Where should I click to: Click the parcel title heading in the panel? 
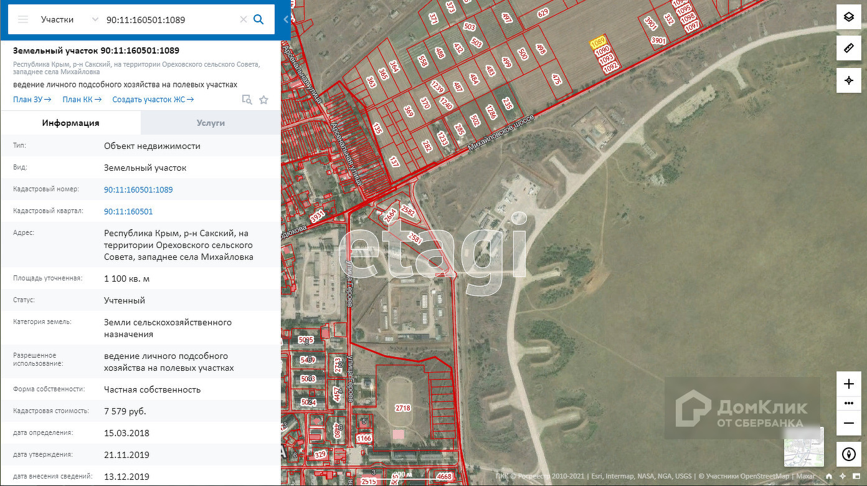click(x=96, y=50)
